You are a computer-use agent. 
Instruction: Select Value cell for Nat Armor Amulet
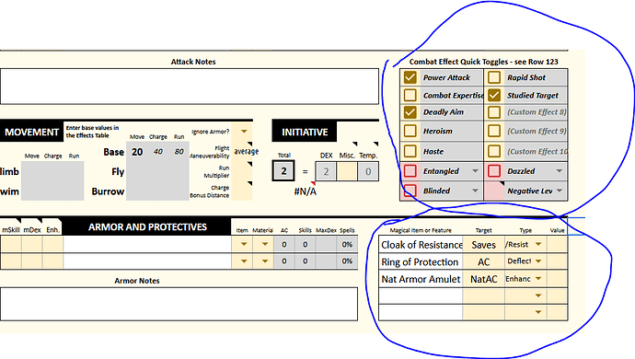pos(558,279)
